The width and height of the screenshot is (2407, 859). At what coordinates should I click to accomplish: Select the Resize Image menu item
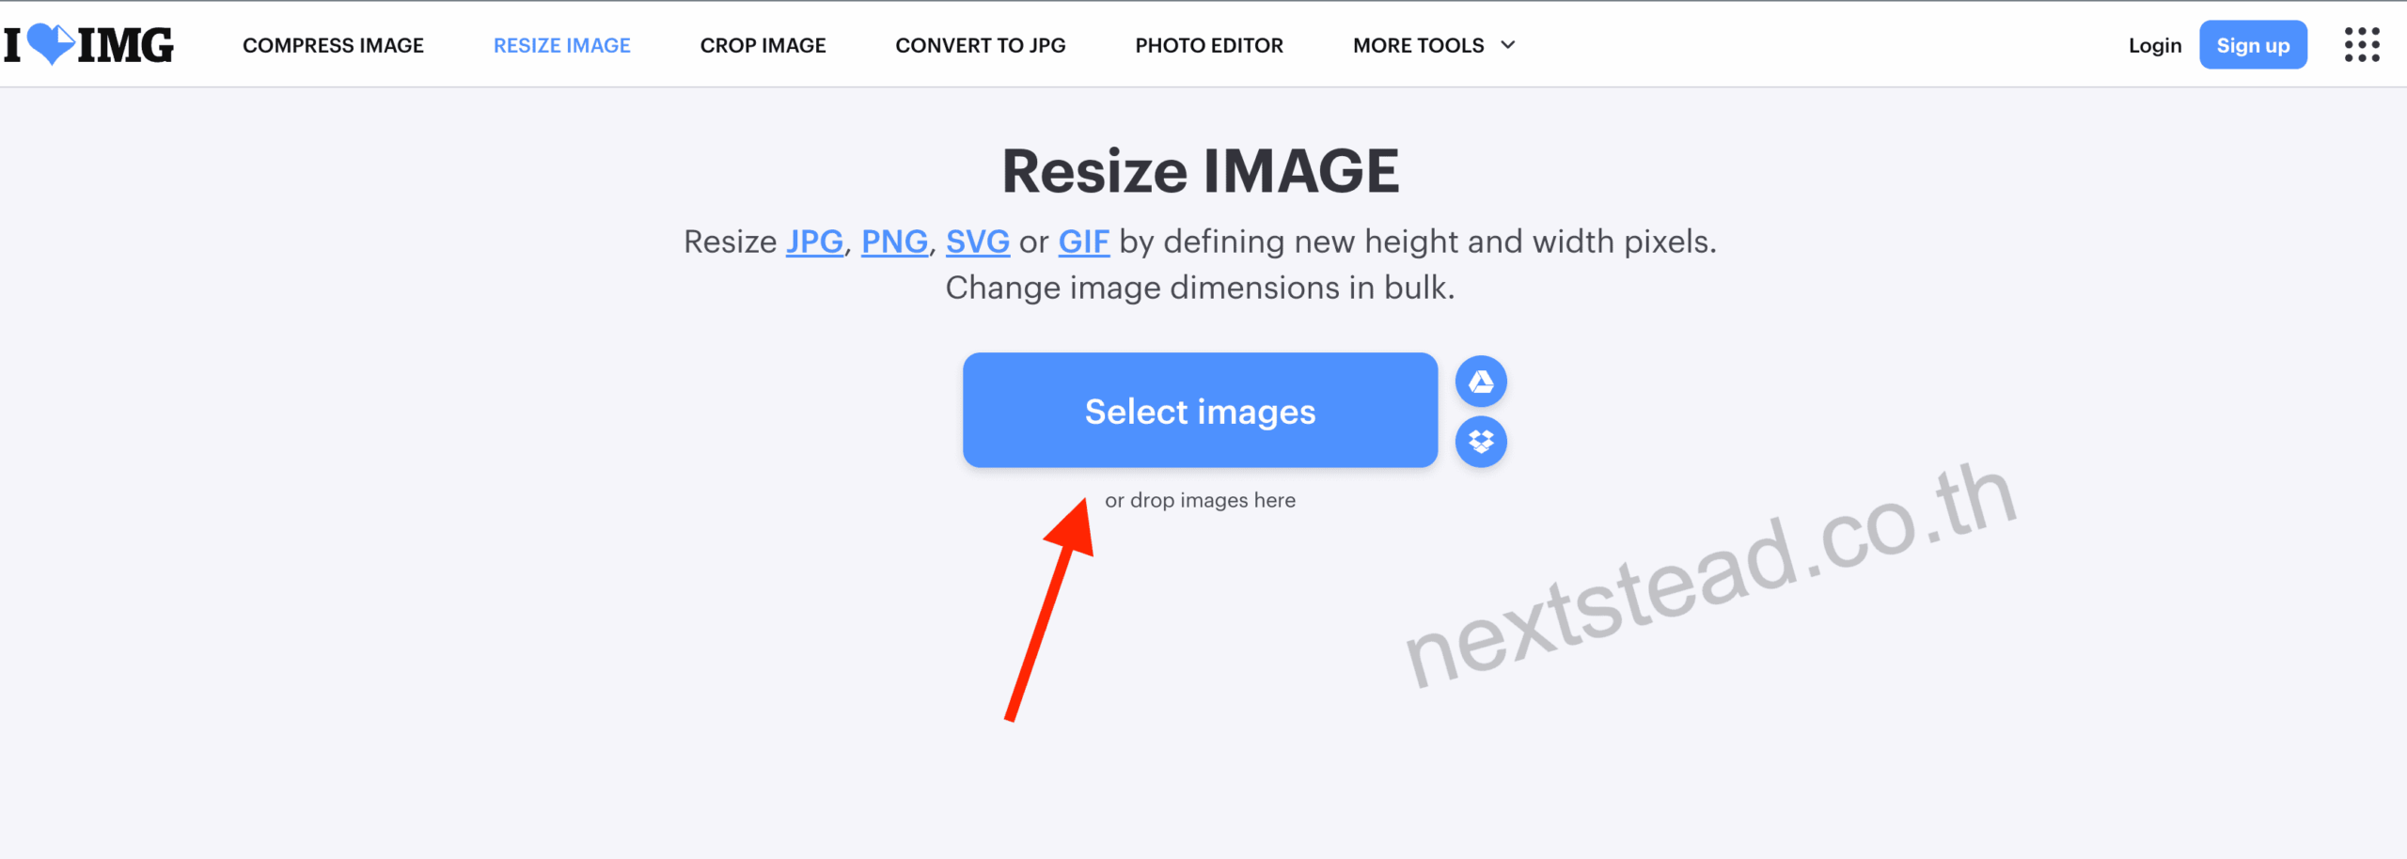[561, 45]
